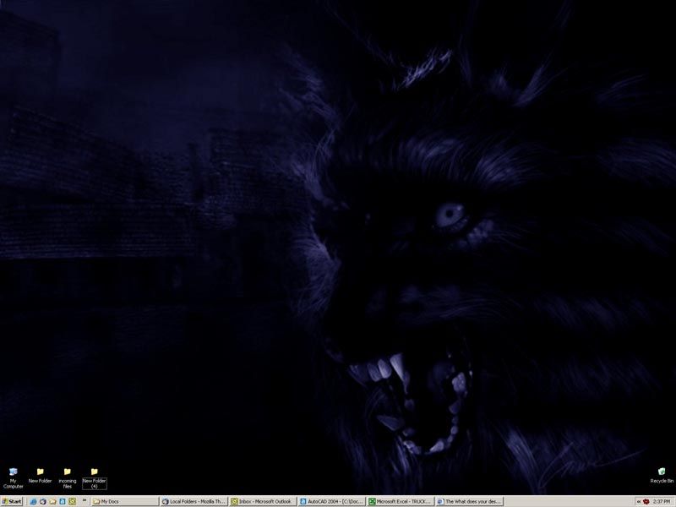Switch to 'The What does your des...' window
This screenshot has width=676, height=507.
[x=469, y=501]
